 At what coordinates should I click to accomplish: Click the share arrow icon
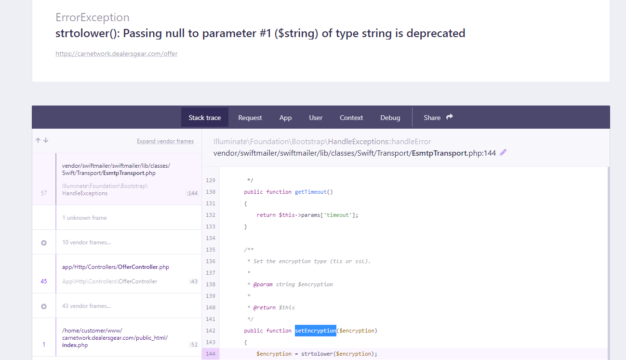coord(450,117)
